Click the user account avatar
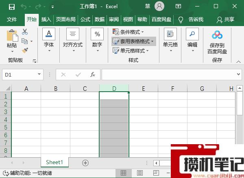 pyautogui.click(x=159, y=6)
